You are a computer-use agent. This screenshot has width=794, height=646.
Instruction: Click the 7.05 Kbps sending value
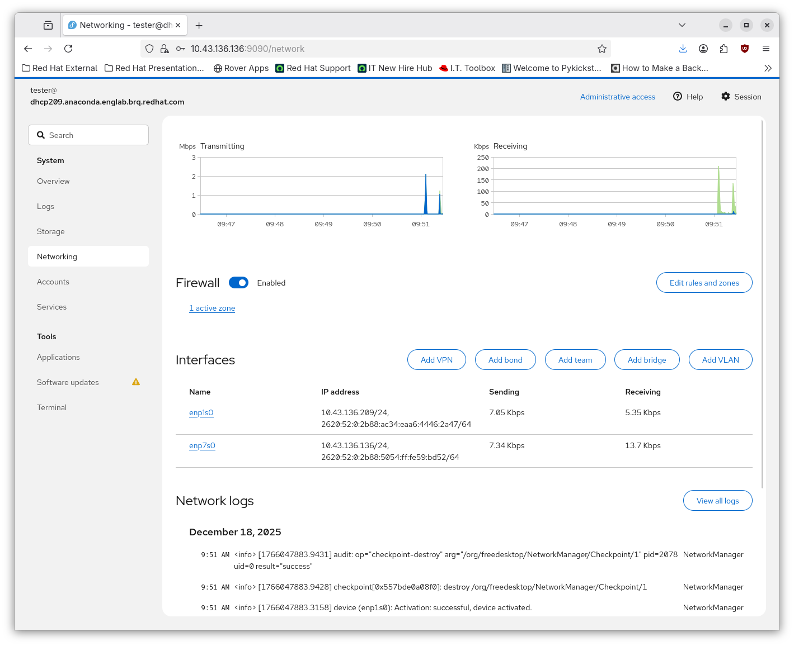click(x=507, y=412)
